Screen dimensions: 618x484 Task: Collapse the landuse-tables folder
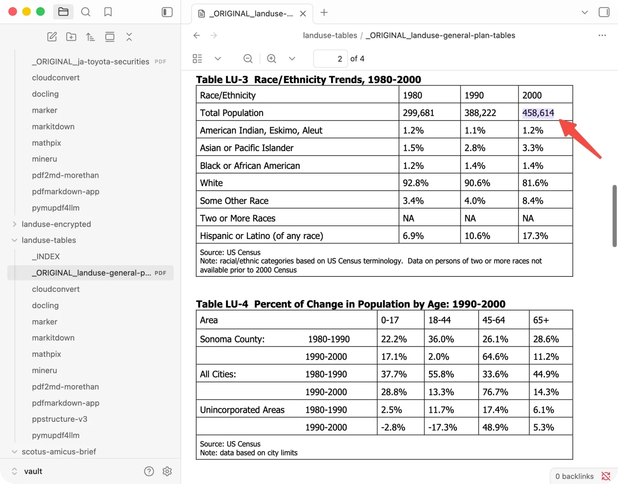(14, 240)
